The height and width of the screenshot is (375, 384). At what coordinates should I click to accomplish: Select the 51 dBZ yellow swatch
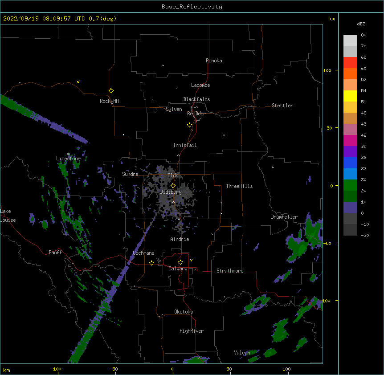pyautogui.click(x=350, y=96)
